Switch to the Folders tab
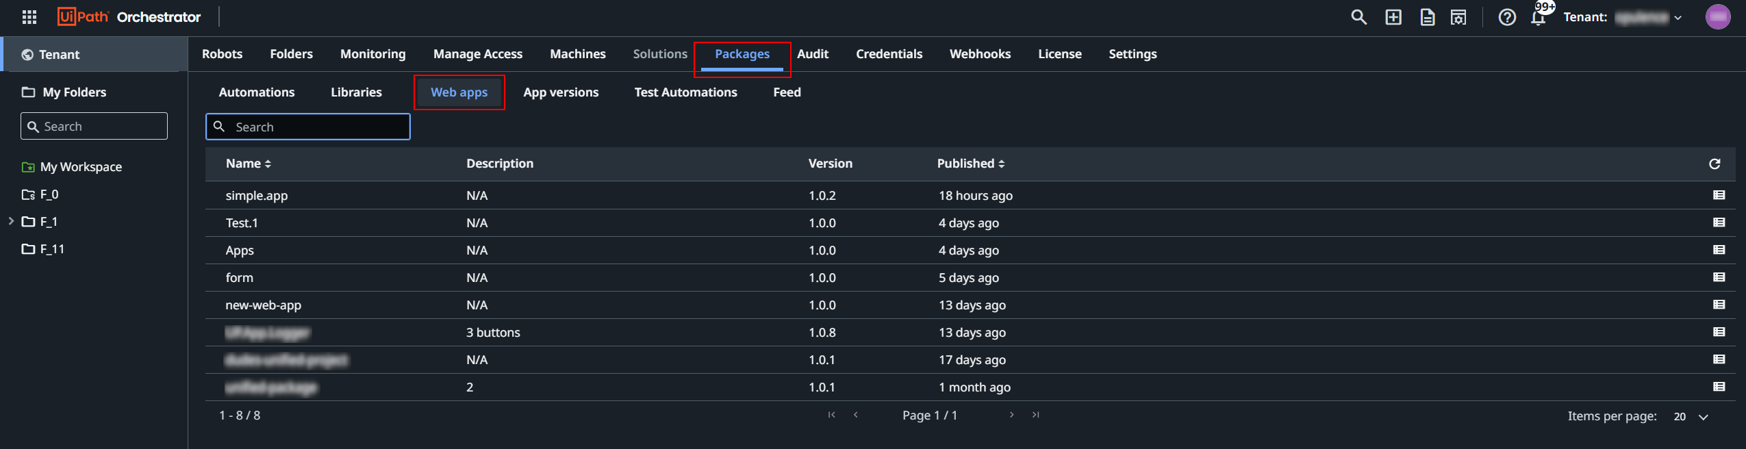This screenshot has width=1746, height=449. (x=291, y=54)
